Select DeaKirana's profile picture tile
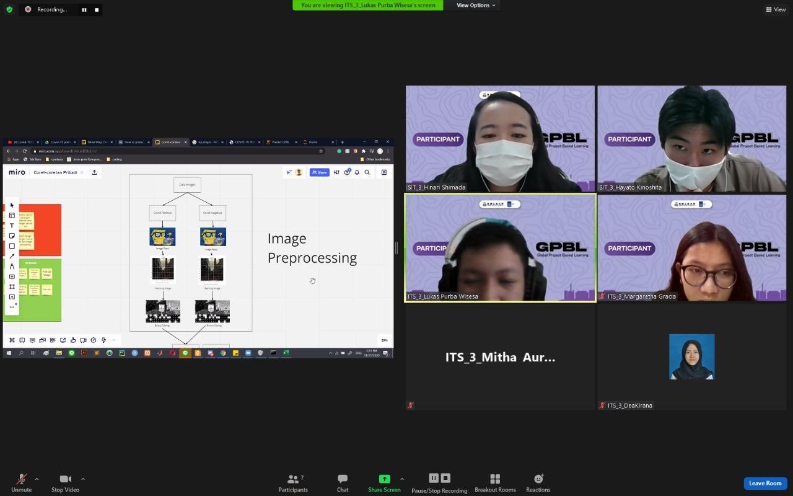The image size is (793, 496). click(x=691, y=356)
